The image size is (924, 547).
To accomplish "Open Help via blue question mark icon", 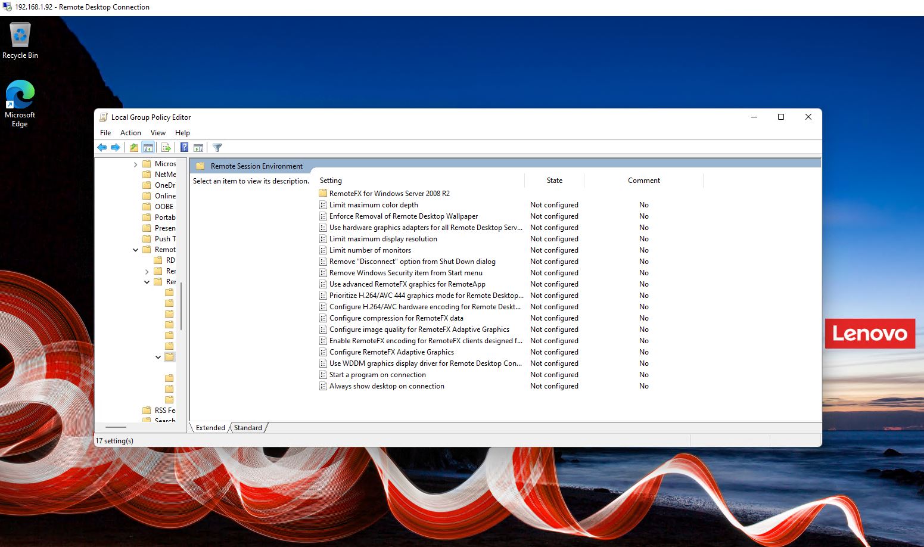I will [x=185, y=148].
